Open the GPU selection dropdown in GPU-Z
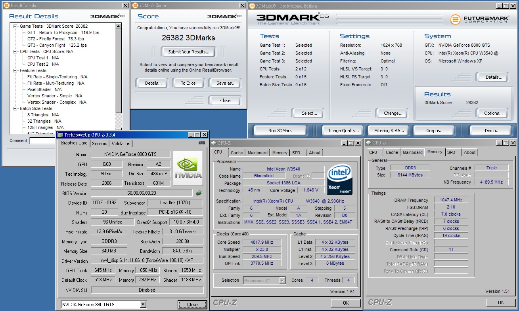Viewport: 519px width, 311px height. click(x=143, y=305)
